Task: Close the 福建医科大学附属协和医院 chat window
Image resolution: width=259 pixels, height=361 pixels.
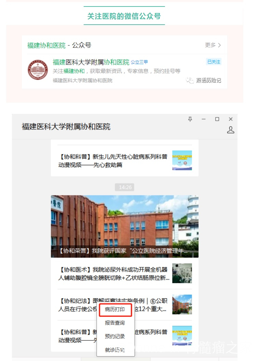Action: point(231,119)
